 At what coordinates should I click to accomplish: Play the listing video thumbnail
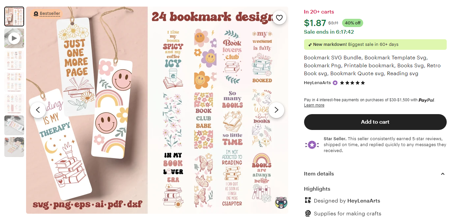point(14,38)
